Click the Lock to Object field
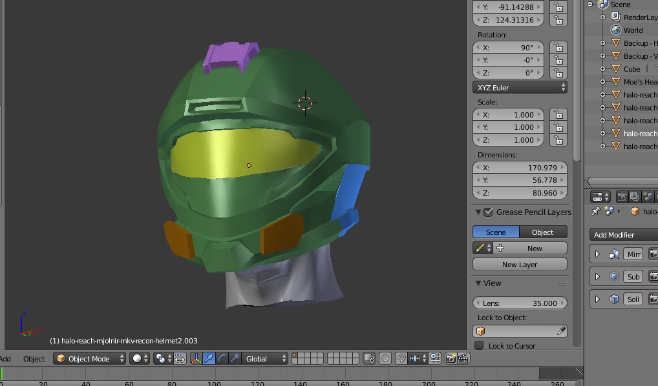The width and height of the screenshot is (658, 386). [x=520, y=331]
